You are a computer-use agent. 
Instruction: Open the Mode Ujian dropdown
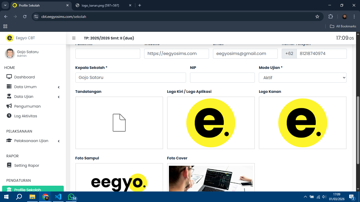[303, 78]
